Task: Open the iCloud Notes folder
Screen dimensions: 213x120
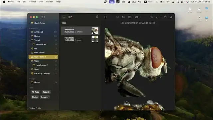Action: click(x=43, y=36)
